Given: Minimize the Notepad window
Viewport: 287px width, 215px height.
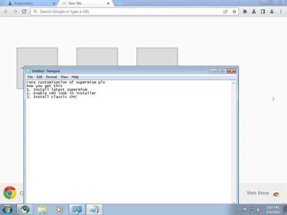Looking at the screenshot, I should pyautogui.click(x=213, y=71).
